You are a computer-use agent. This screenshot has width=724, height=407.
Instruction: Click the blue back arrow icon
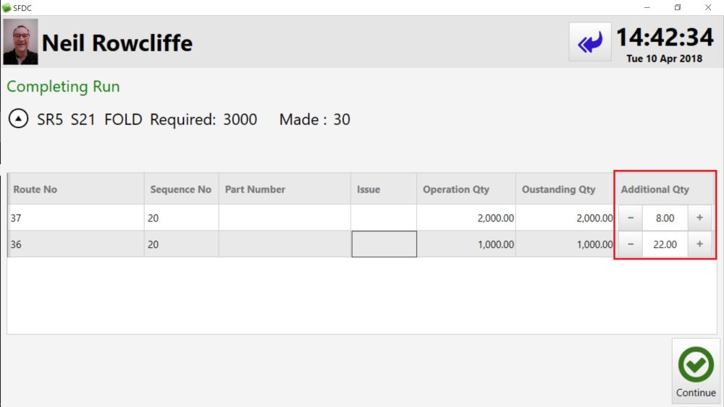tap(590, 43)
